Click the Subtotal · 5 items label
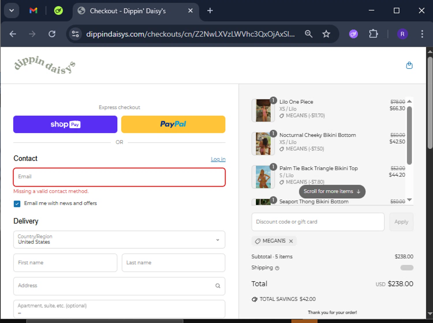This screenshot has height=323, width=433. pyautogui.click(x=272, y=257)
